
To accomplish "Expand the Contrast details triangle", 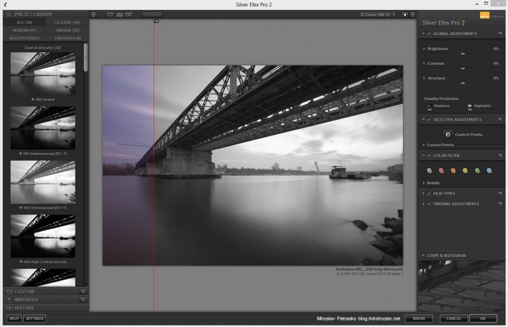I will 424,64.
